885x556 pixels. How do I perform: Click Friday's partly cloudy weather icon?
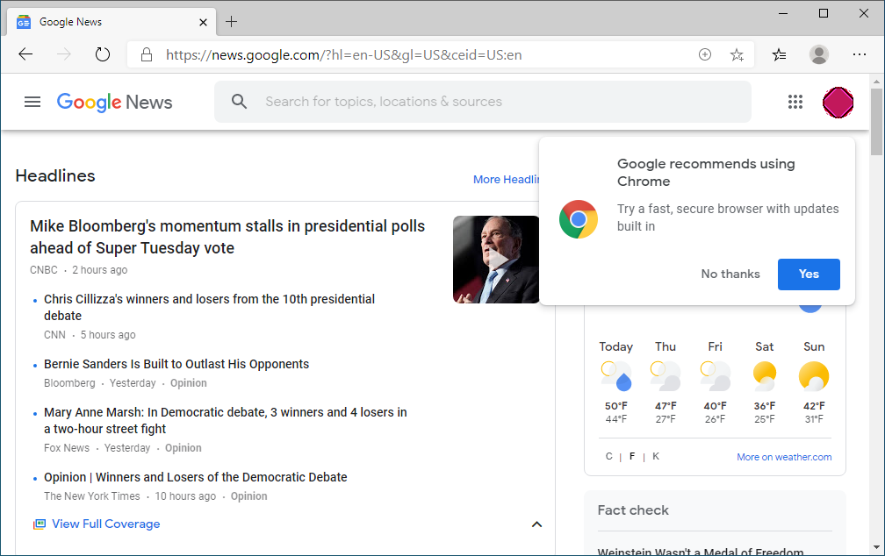click(715, 376)
